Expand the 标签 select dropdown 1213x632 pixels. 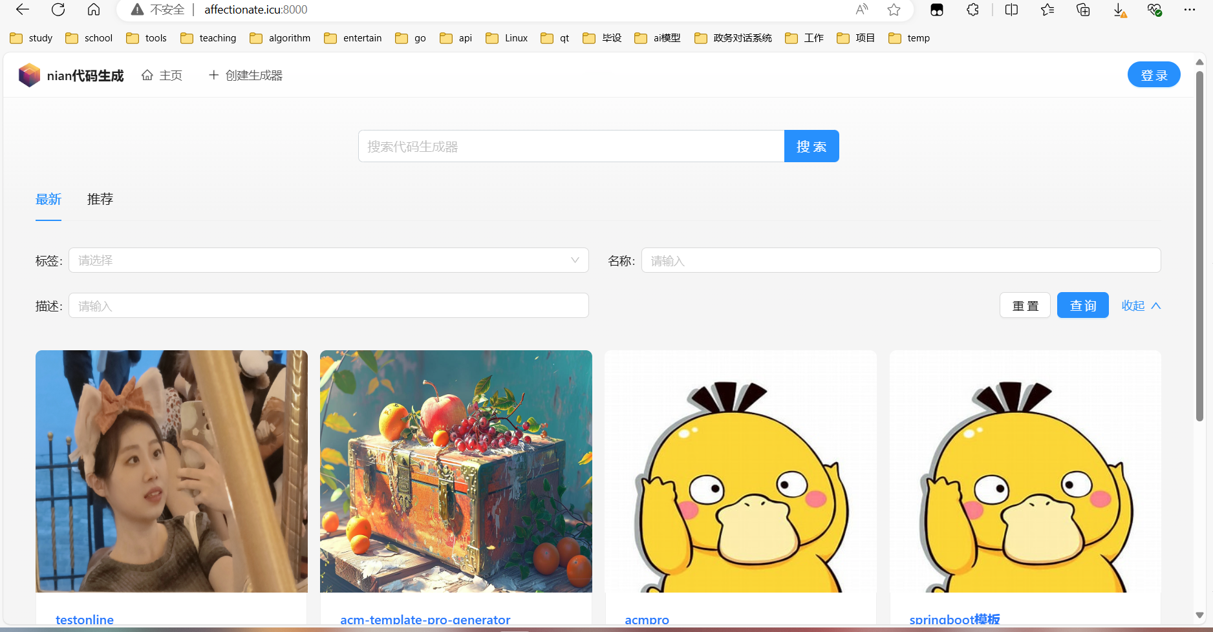click(328, 260)
